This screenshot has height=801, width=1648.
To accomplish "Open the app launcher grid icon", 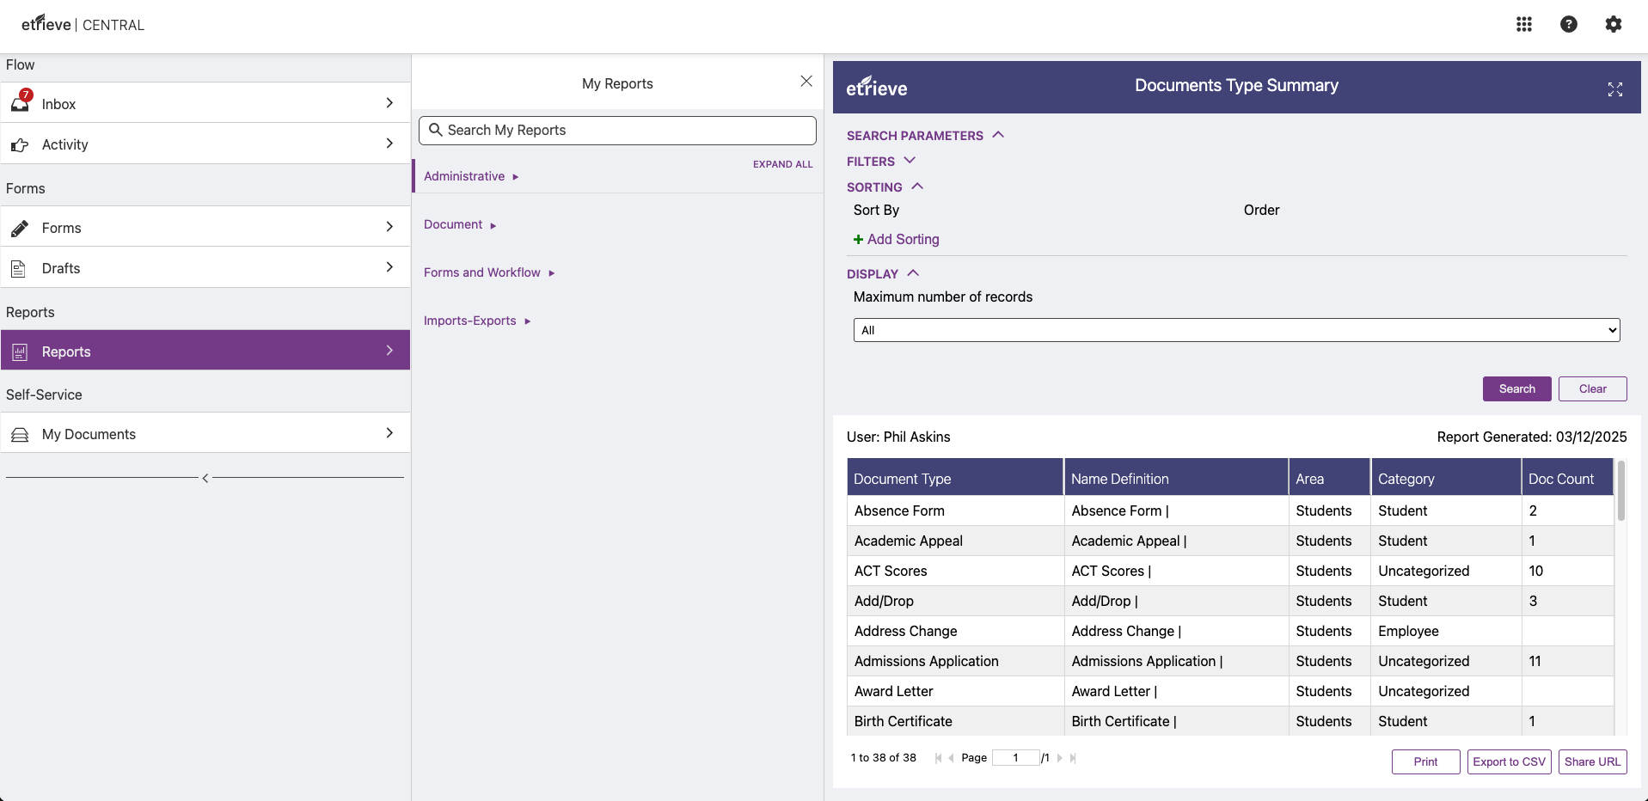I will click(1524, 24).
